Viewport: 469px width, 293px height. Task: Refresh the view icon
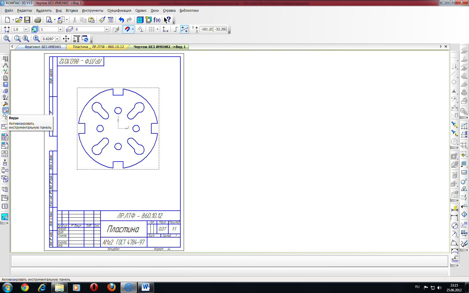(x=85, y=39)
